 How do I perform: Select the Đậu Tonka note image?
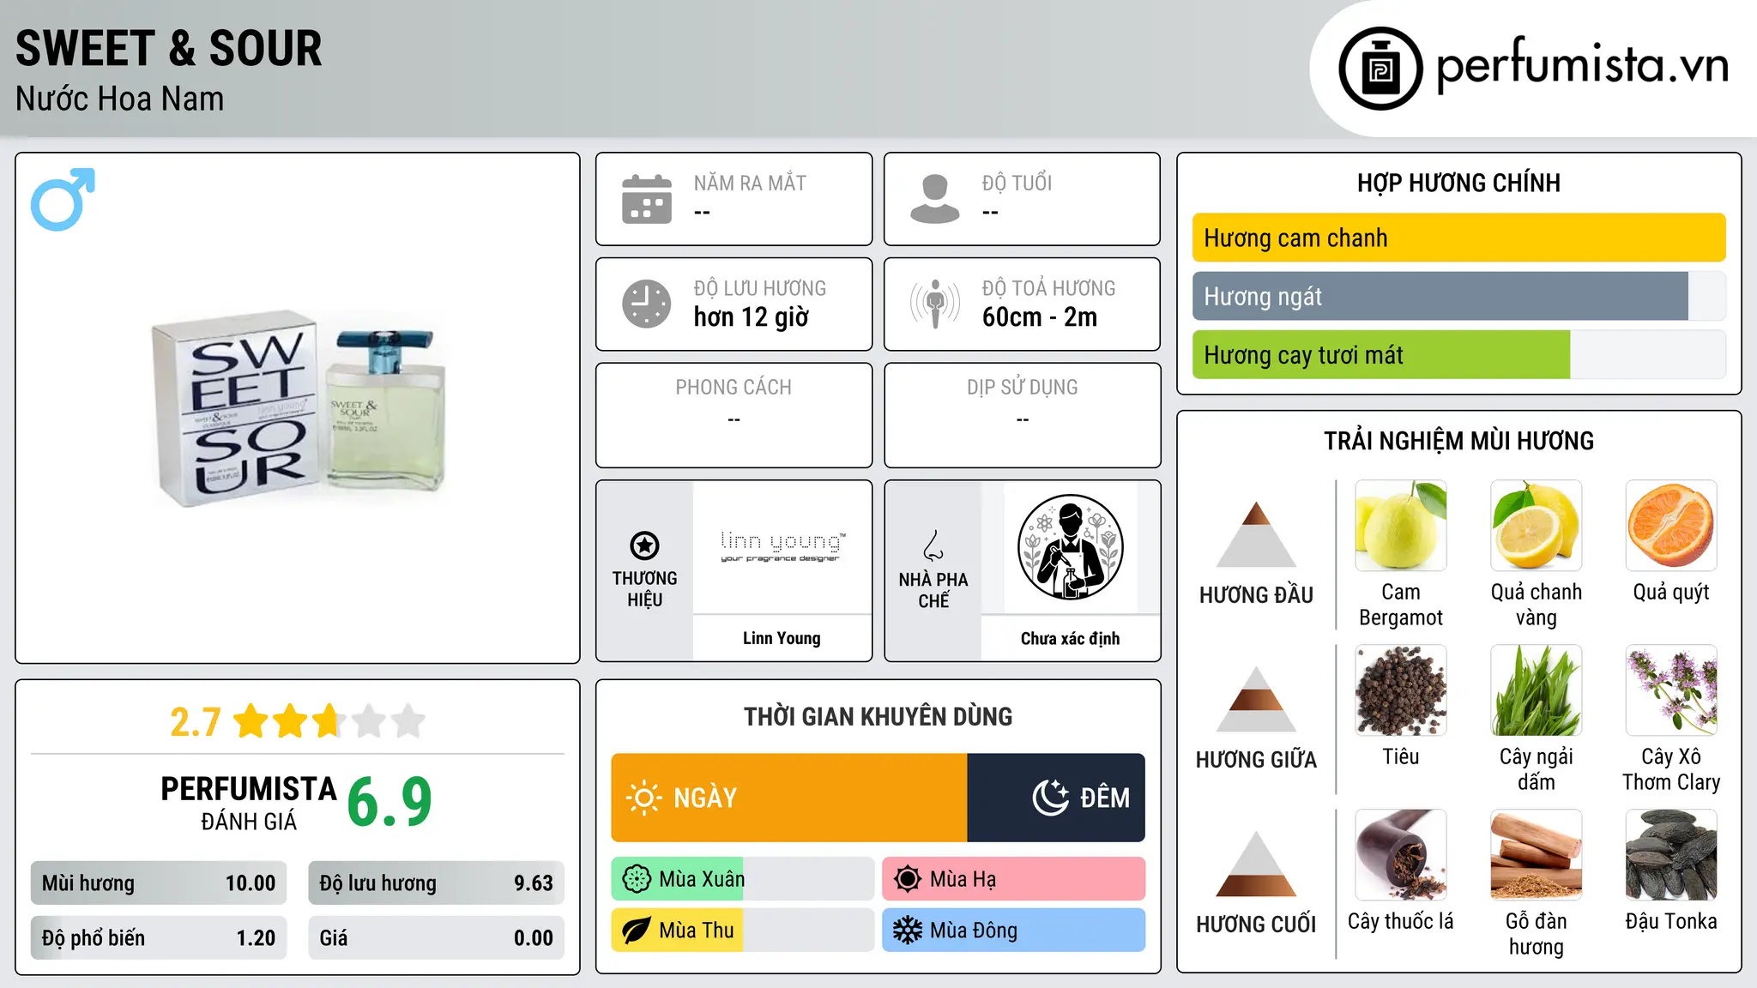[1671, 855]
